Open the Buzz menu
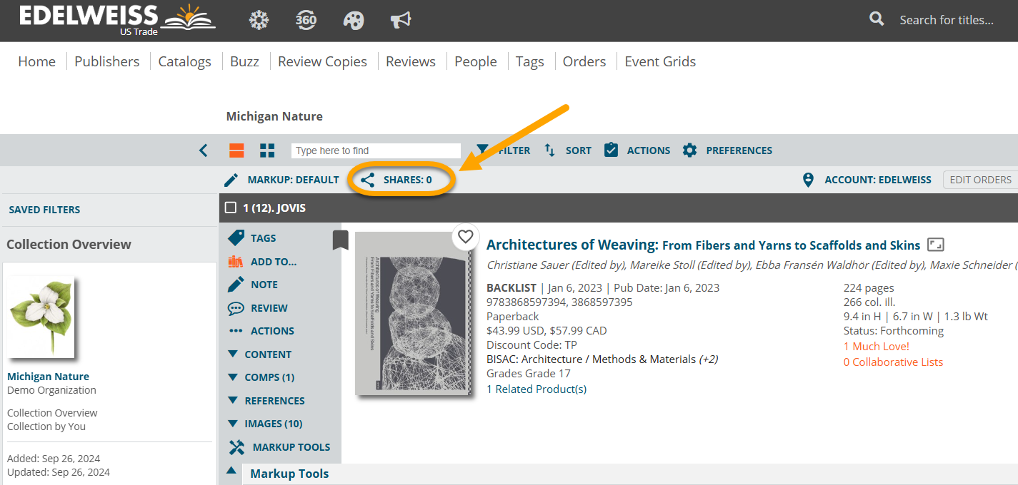Image resolution: width=1018 pixels, height=485 pixels. 244,61
